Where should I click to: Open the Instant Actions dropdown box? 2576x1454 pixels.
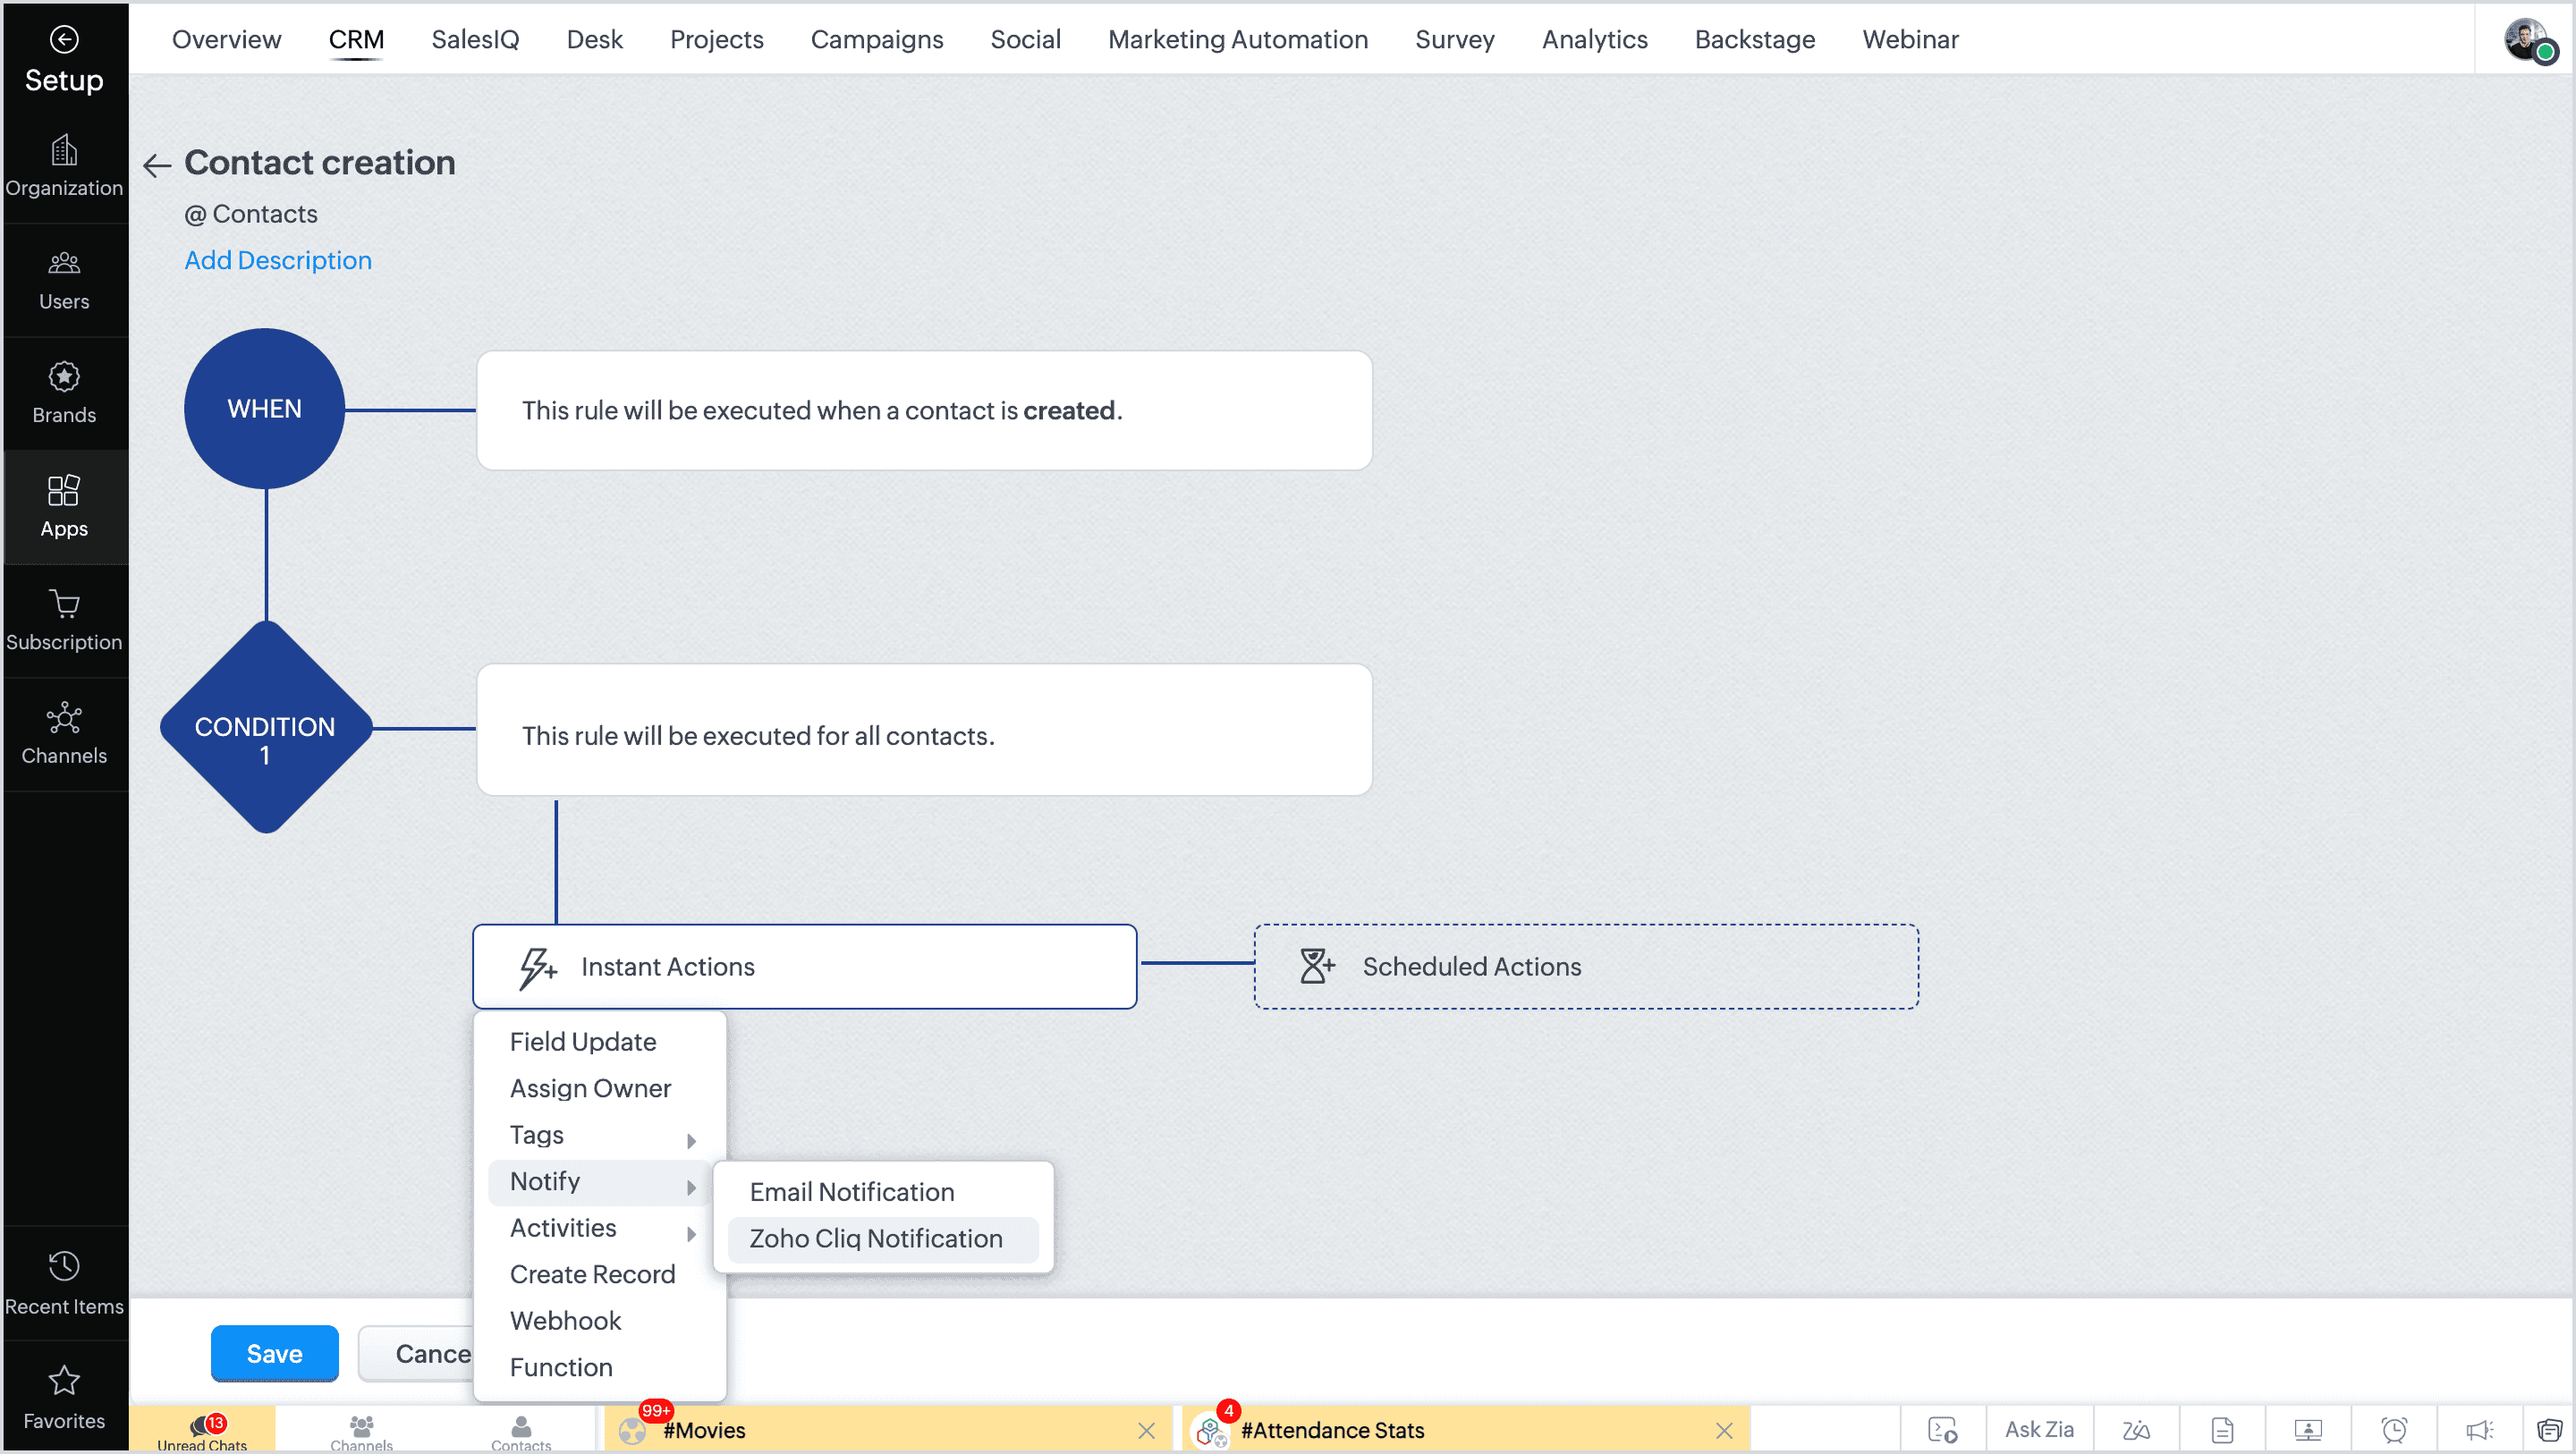click(x=804, y=966)
